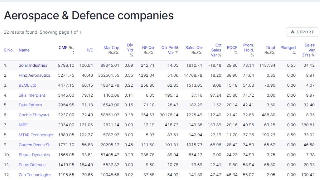Open Zen Technologies company link

tap(35, 175)
